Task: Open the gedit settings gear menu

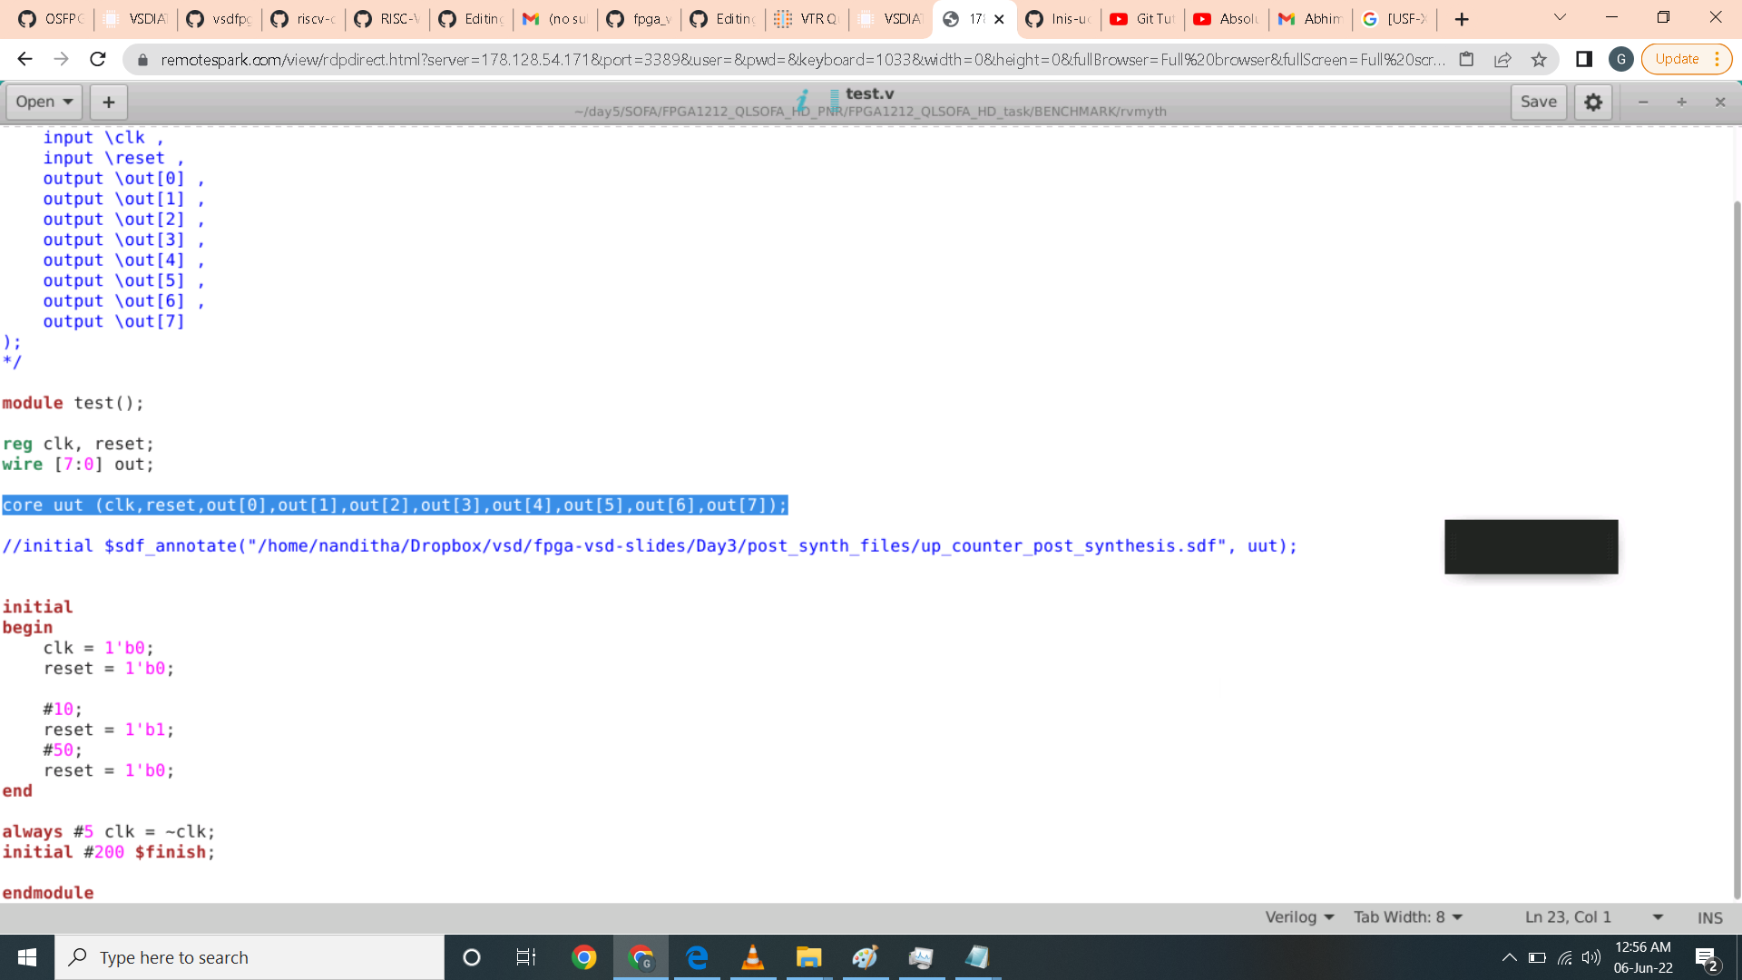Action: 1593,102
